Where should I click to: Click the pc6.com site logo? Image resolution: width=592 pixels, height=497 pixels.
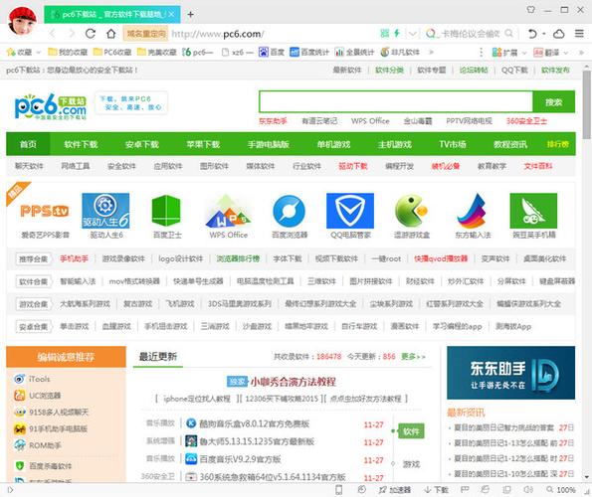coord(50,106)
